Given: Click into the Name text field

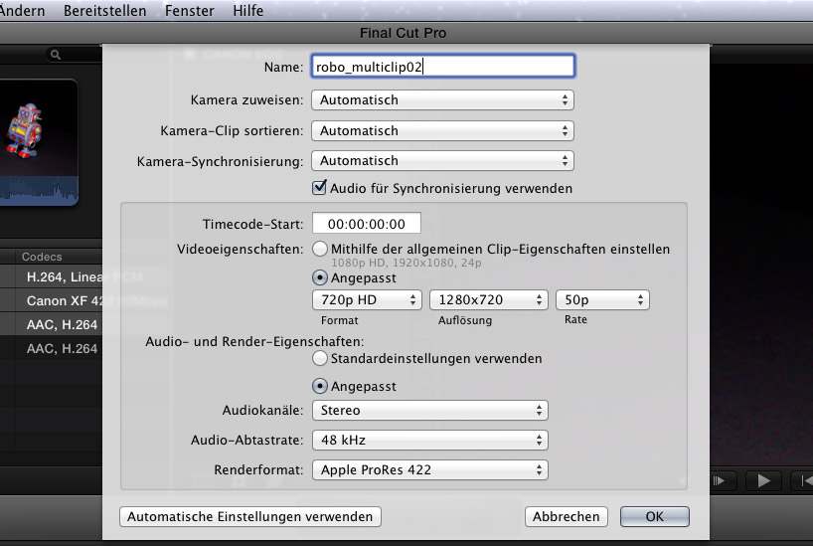Looking at the screenshot, I should point(442,67).
